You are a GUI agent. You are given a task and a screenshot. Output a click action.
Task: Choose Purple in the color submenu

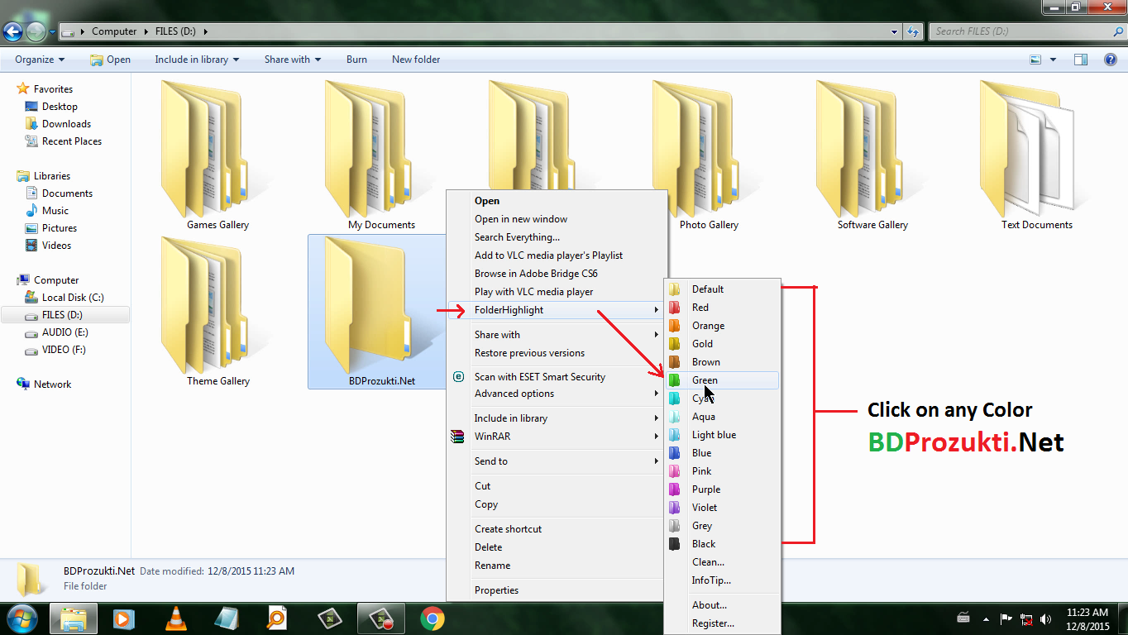722,489
